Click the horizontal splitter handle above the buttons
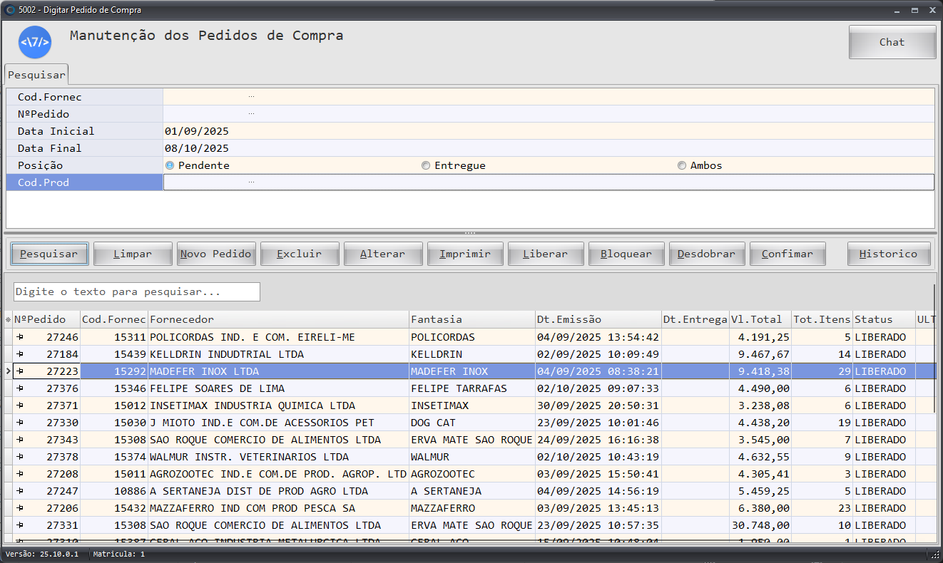This screenshot has width=943, height=563. [470, 233]
